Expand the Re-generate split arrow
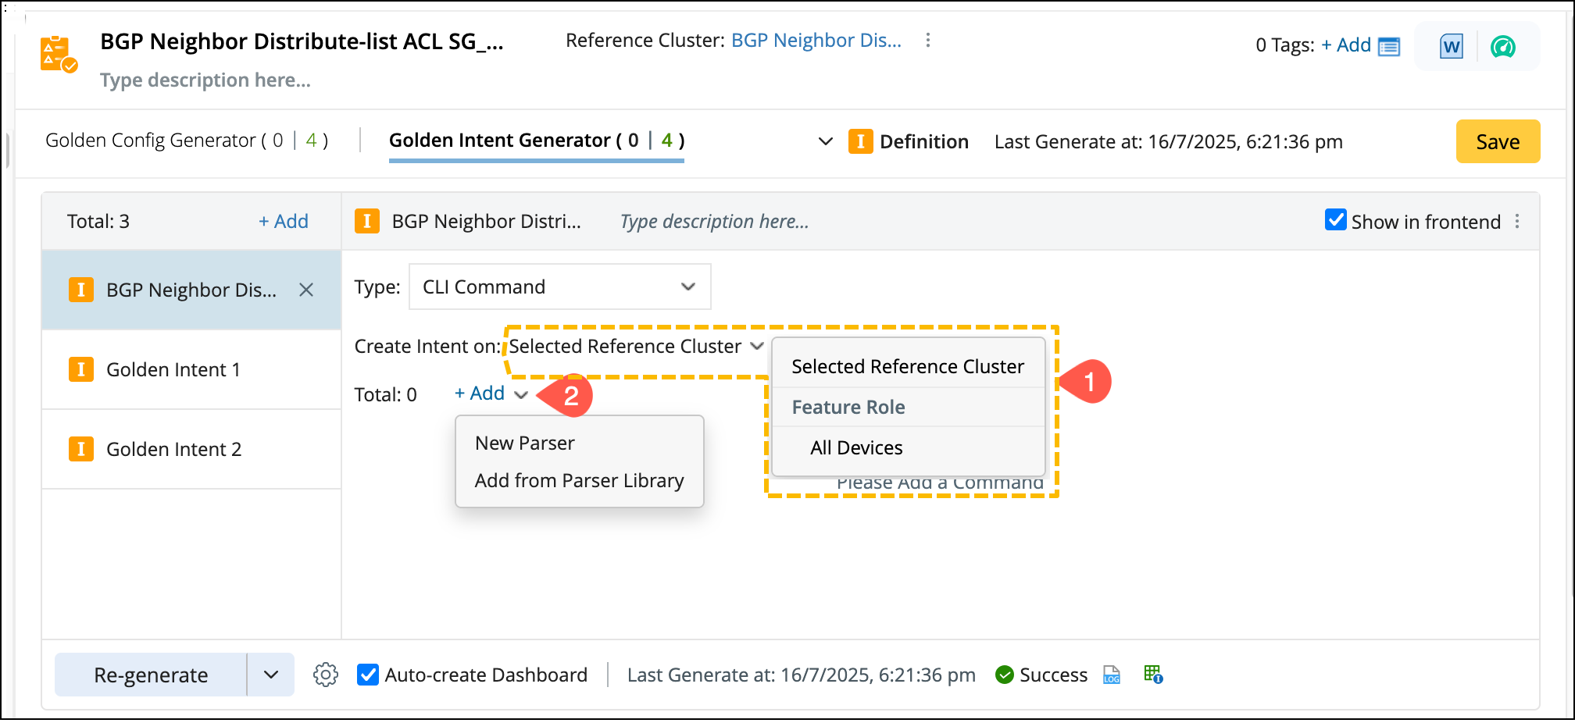 coord(271,675)
